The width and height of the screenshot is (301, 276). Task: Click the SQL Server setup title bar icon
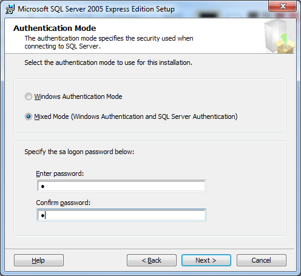coord(10,9)
